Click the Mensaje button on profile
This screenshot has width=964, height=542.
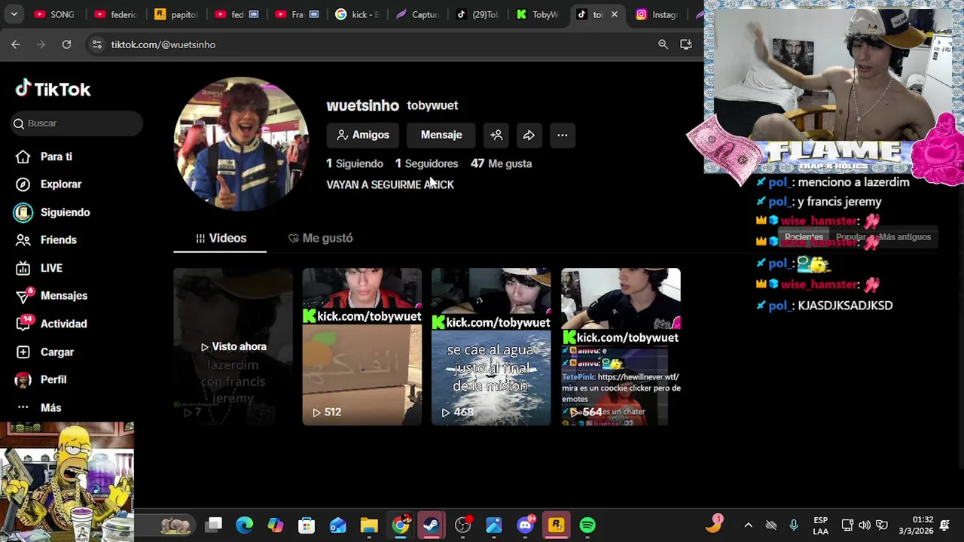(441, 135)
